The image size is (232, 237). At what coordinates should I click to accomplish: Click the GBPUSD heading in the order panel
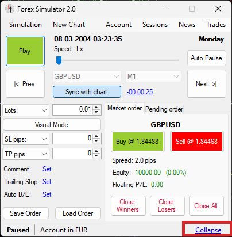(x=165, y=125)
